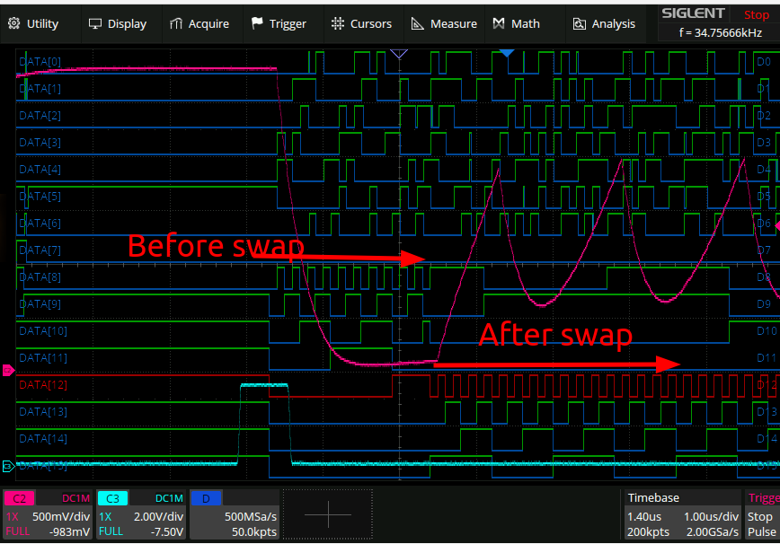Toggle the cyan C3 channel badge
The image size is (780, 544).
pos(111,498)
